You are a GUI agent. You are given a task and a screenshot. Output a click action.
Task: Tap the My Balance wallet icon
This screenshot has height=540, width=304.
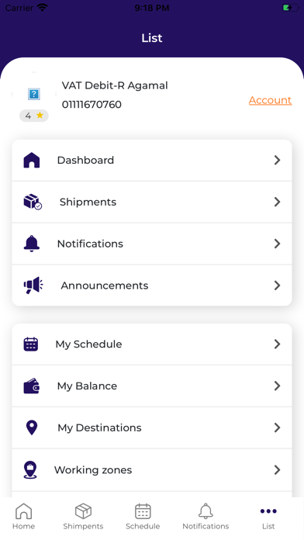point(31,386)
